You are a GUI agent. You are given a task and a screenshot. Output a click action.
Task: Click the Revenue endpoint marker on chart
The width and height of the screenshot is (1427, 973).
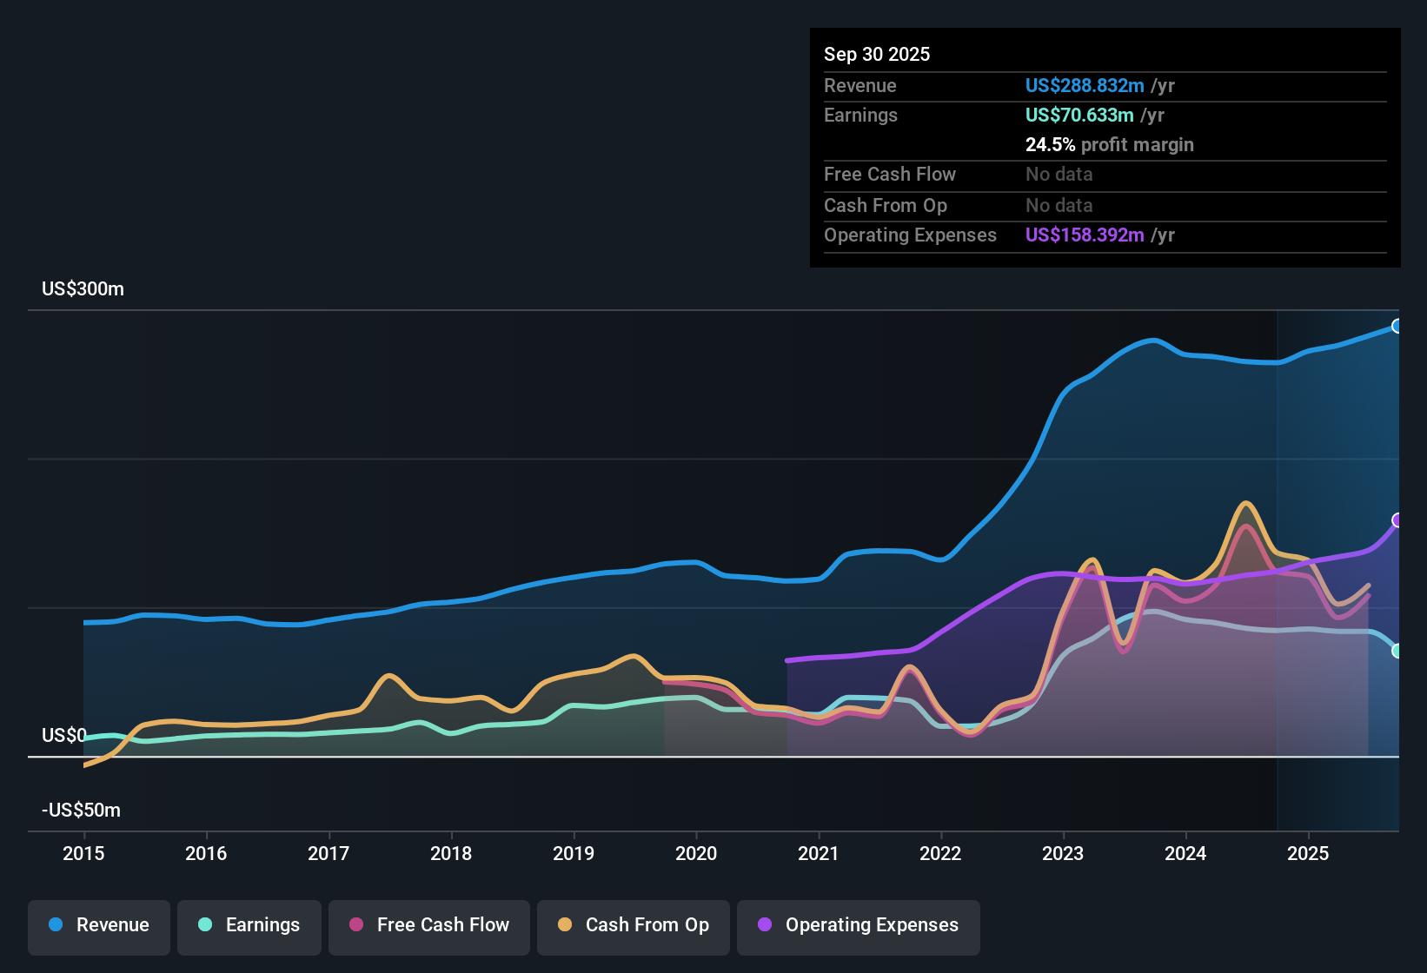pos(1397,326)
